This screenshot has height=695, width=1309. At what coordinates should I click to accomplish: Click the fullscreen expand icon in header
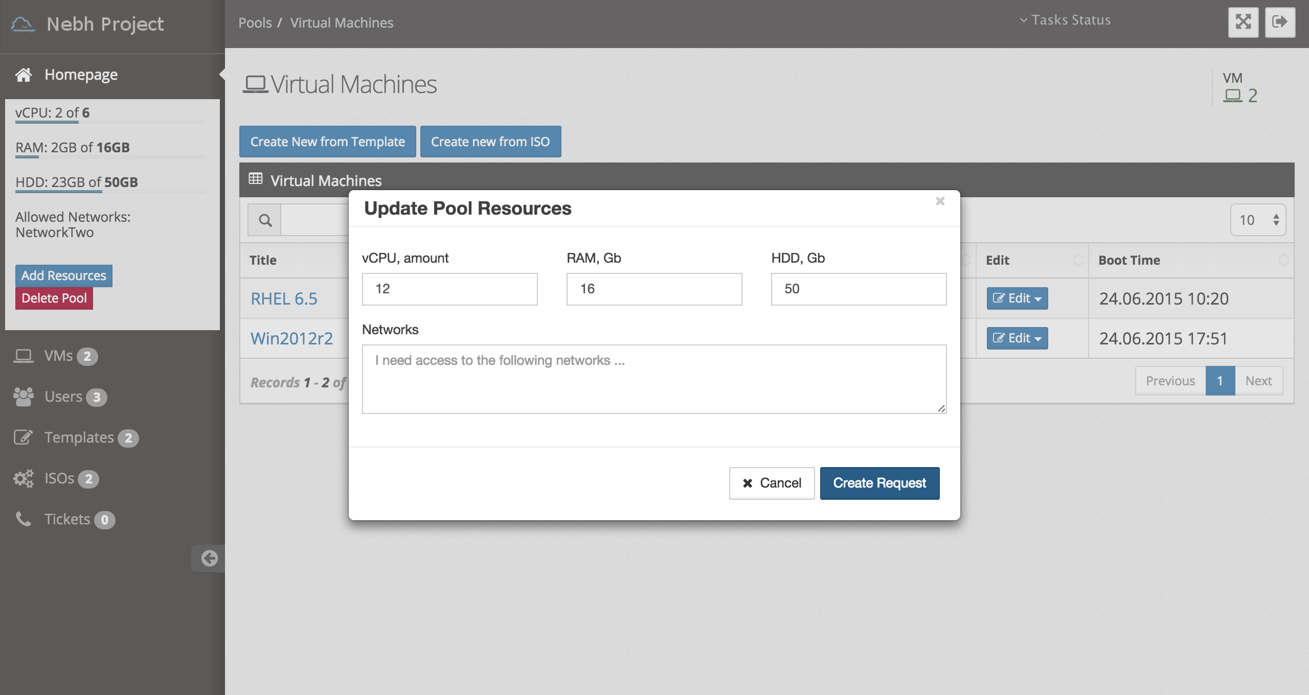(x=1243, y=22)
